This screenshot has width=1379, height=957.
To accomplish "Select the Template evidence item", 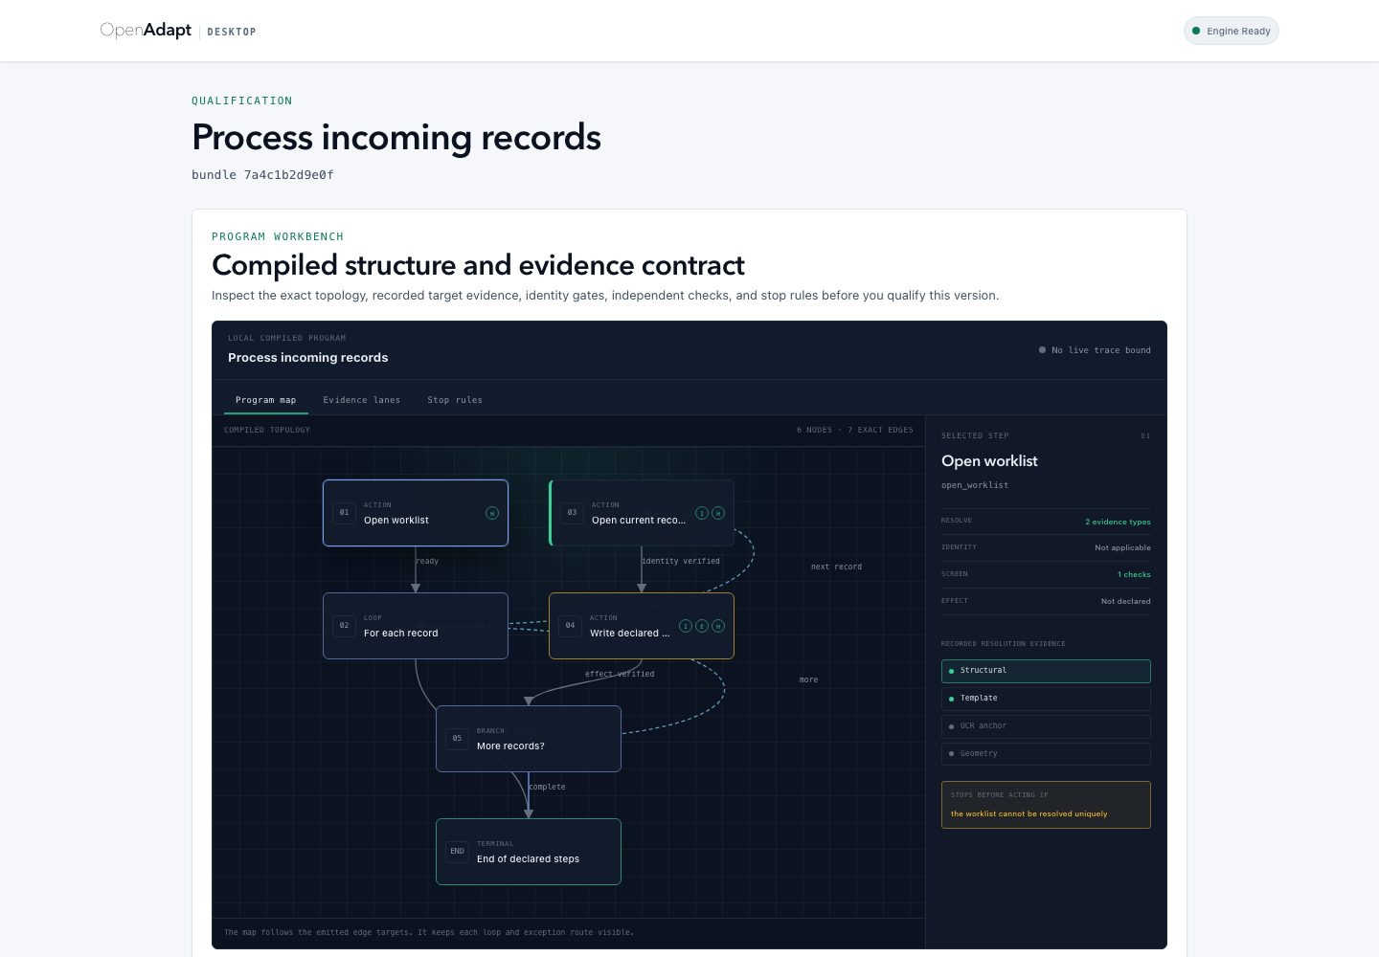I will tap(1046, 699).
